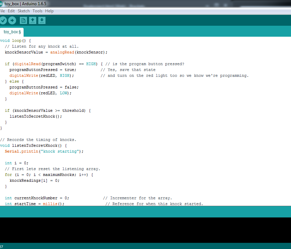This screenshot has width=291, height=249.
Task: Open the File menu
Action: (x=2, y=11)
